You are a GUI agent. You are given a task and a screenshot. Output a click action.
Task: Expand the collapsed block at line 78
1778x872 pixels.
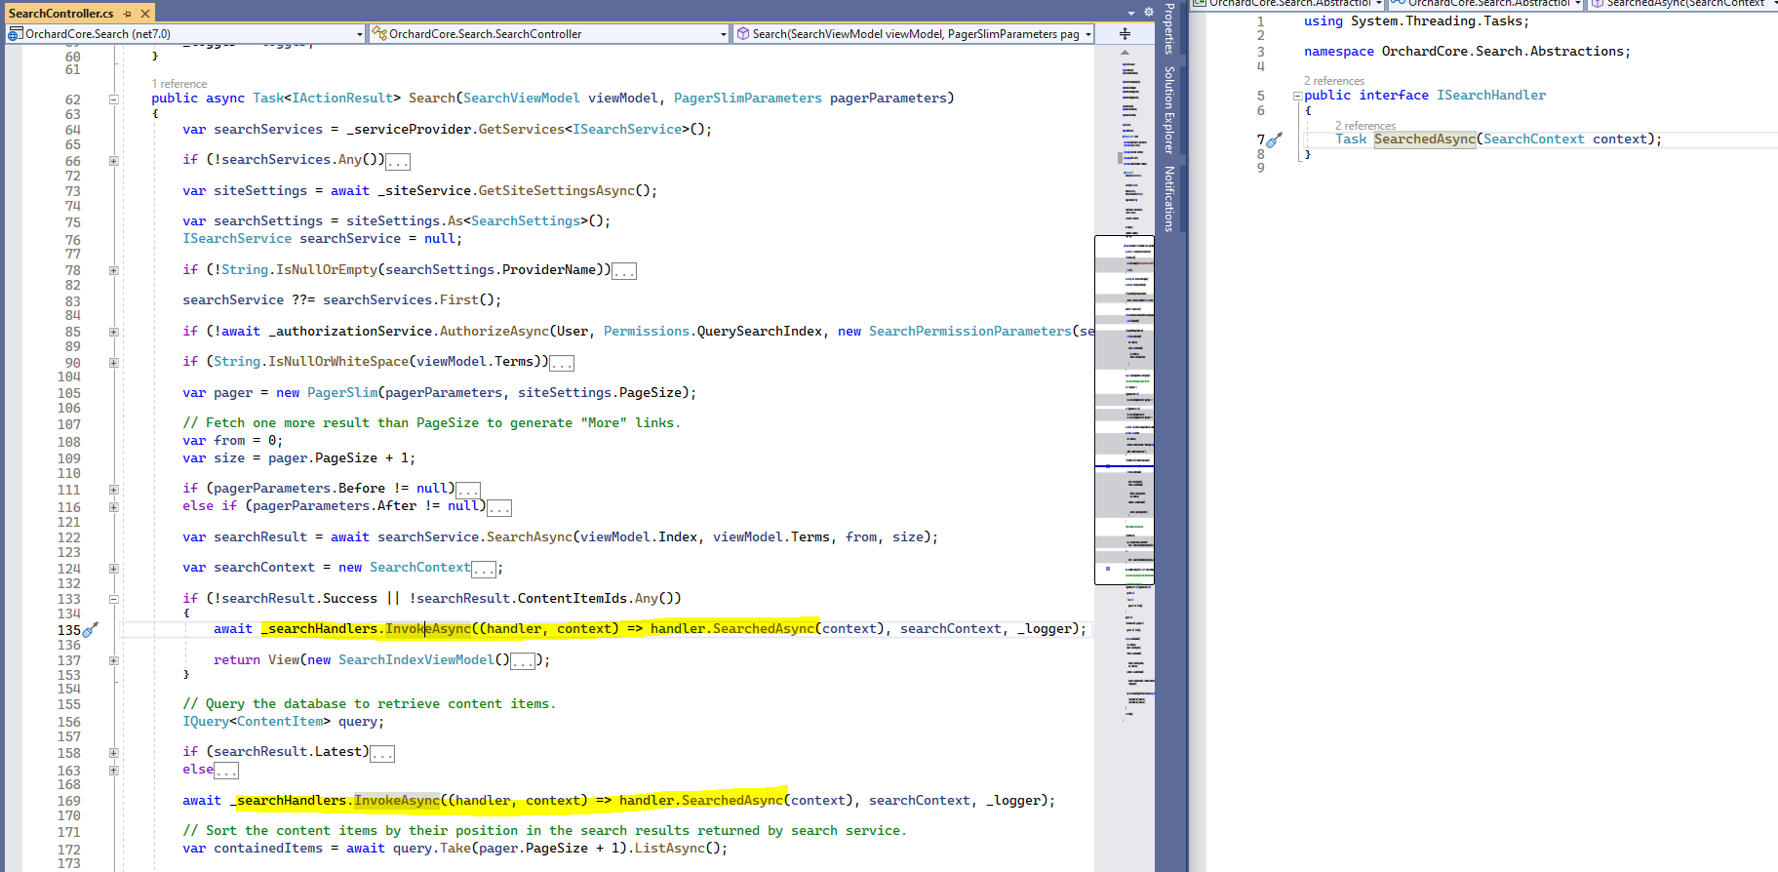point(114,270)
